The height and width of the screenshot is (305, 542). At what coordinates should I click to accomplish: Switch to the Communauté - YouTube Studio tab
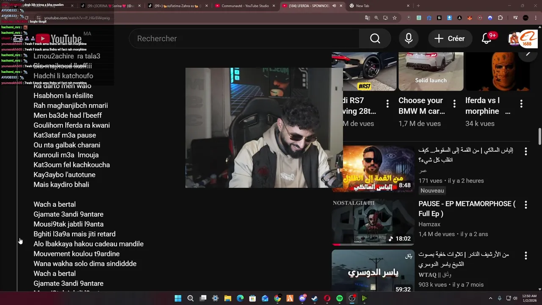tap(245, 6)
